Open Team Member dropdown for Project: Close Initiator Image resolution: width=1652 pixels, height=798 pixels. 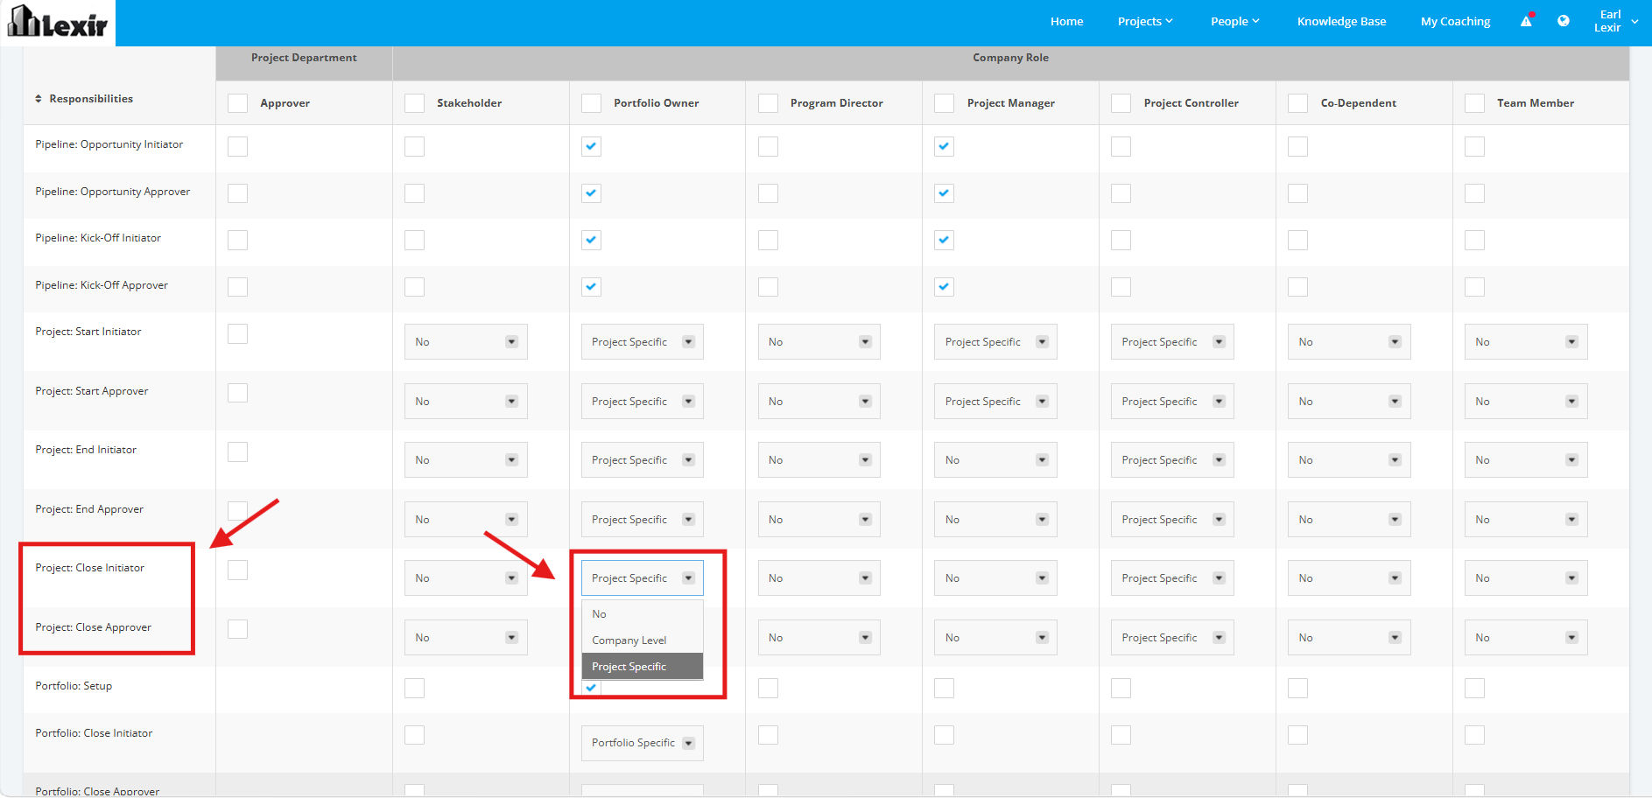[x=1526, y=578]
